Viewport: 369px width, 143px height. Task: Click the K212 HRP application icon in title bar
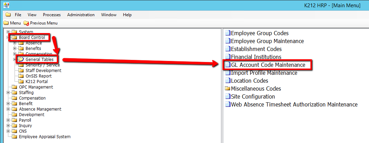tap(6, 6)
